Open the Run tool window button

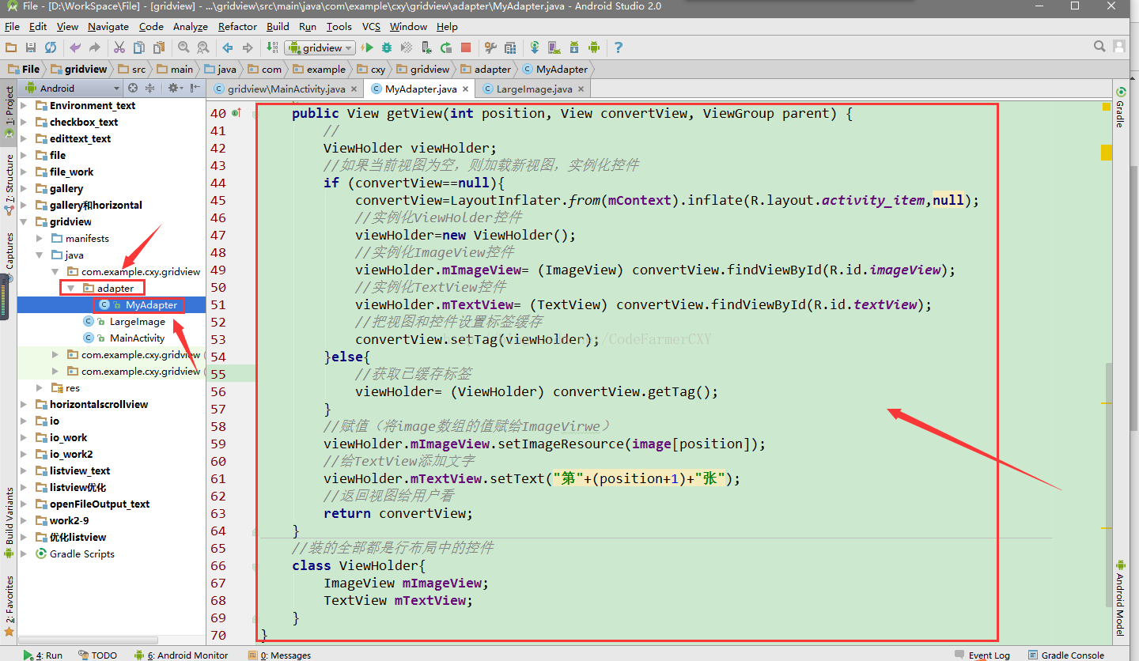[x=44, y=655]
